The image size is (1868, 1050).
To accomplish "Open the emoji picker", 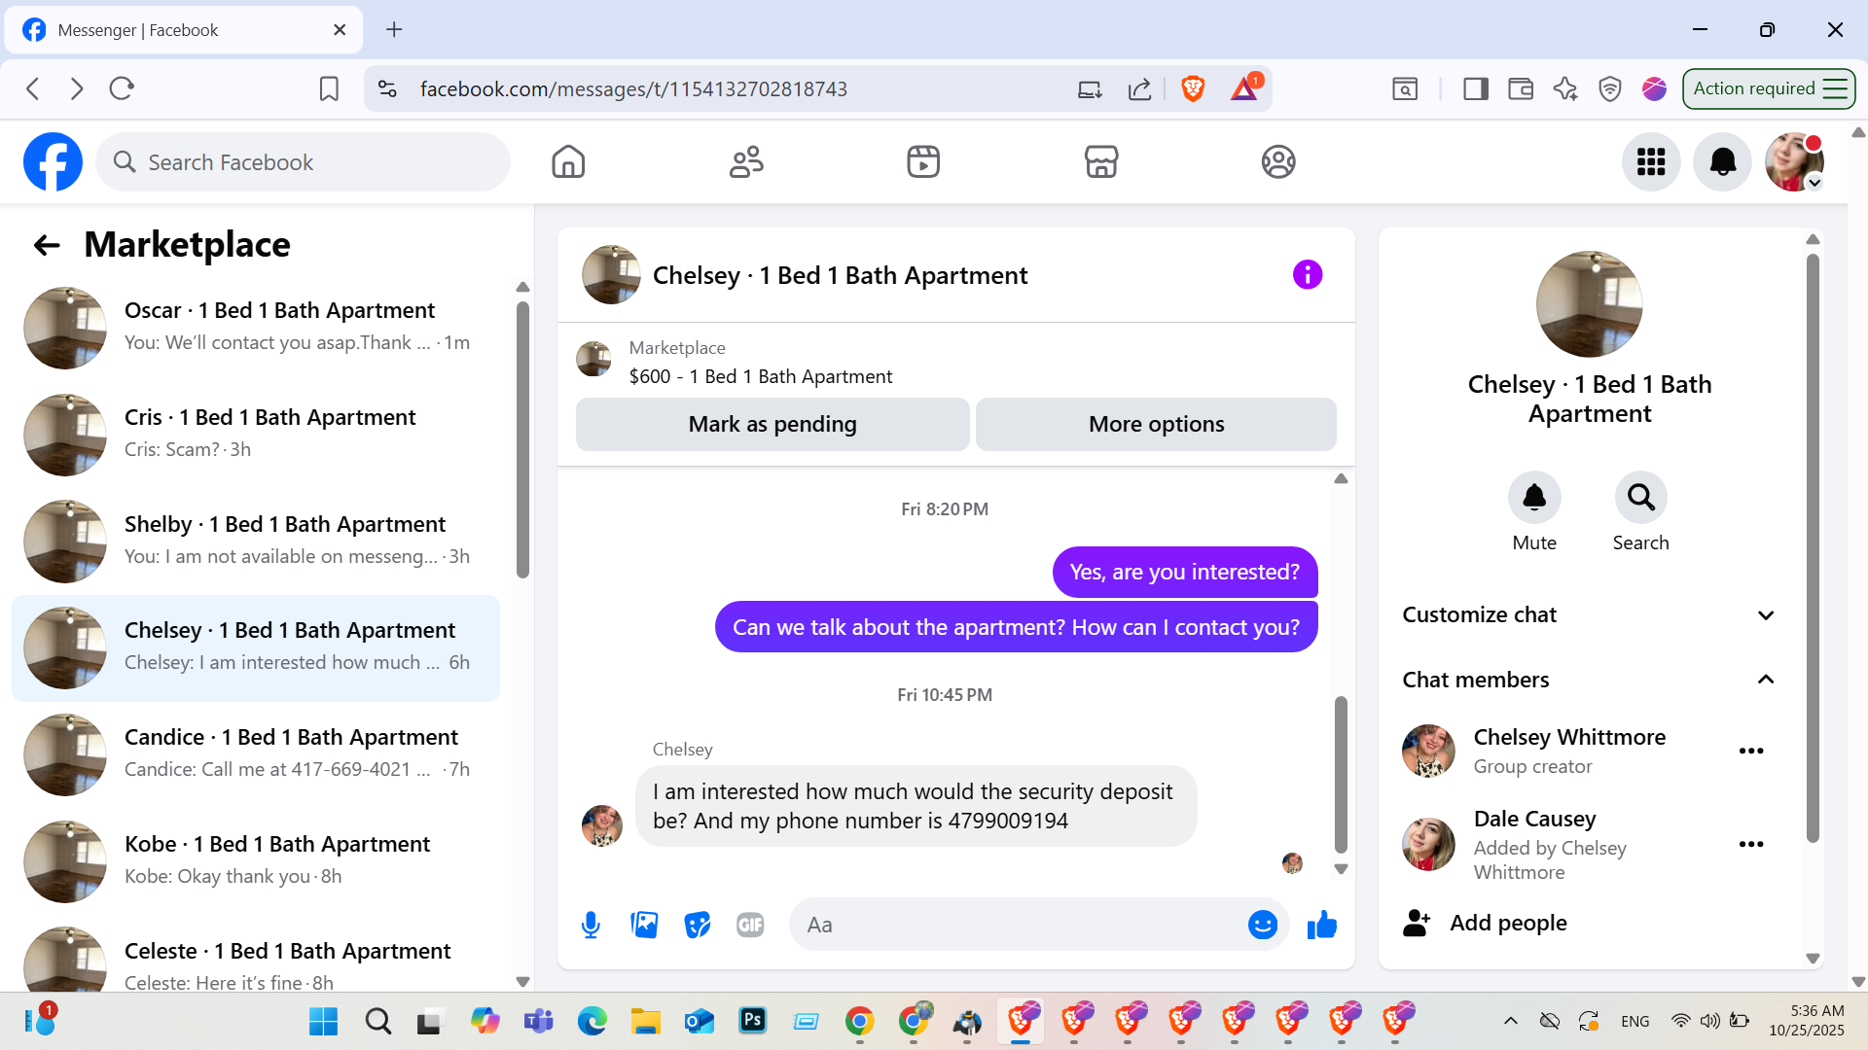I will (1262, 925).
